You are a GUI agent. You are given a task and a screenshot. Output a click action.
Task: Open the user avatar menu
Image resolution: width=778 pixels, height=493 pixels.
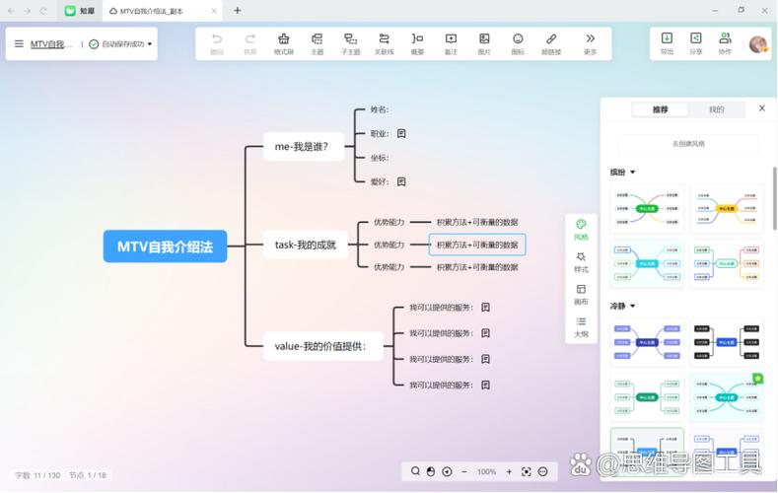758,44
